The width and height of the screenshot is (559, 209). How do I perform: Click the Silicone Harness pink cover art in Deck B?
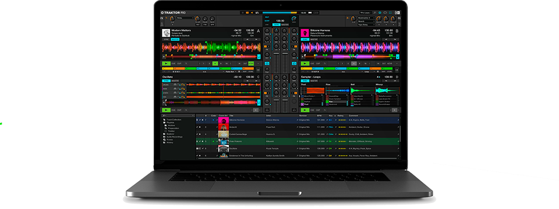pyautogui.click(x=305, y=33)
